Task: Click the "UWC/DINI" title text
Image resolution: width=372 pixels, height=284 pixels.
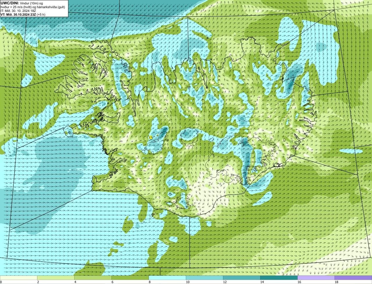Action: point(9,3)
